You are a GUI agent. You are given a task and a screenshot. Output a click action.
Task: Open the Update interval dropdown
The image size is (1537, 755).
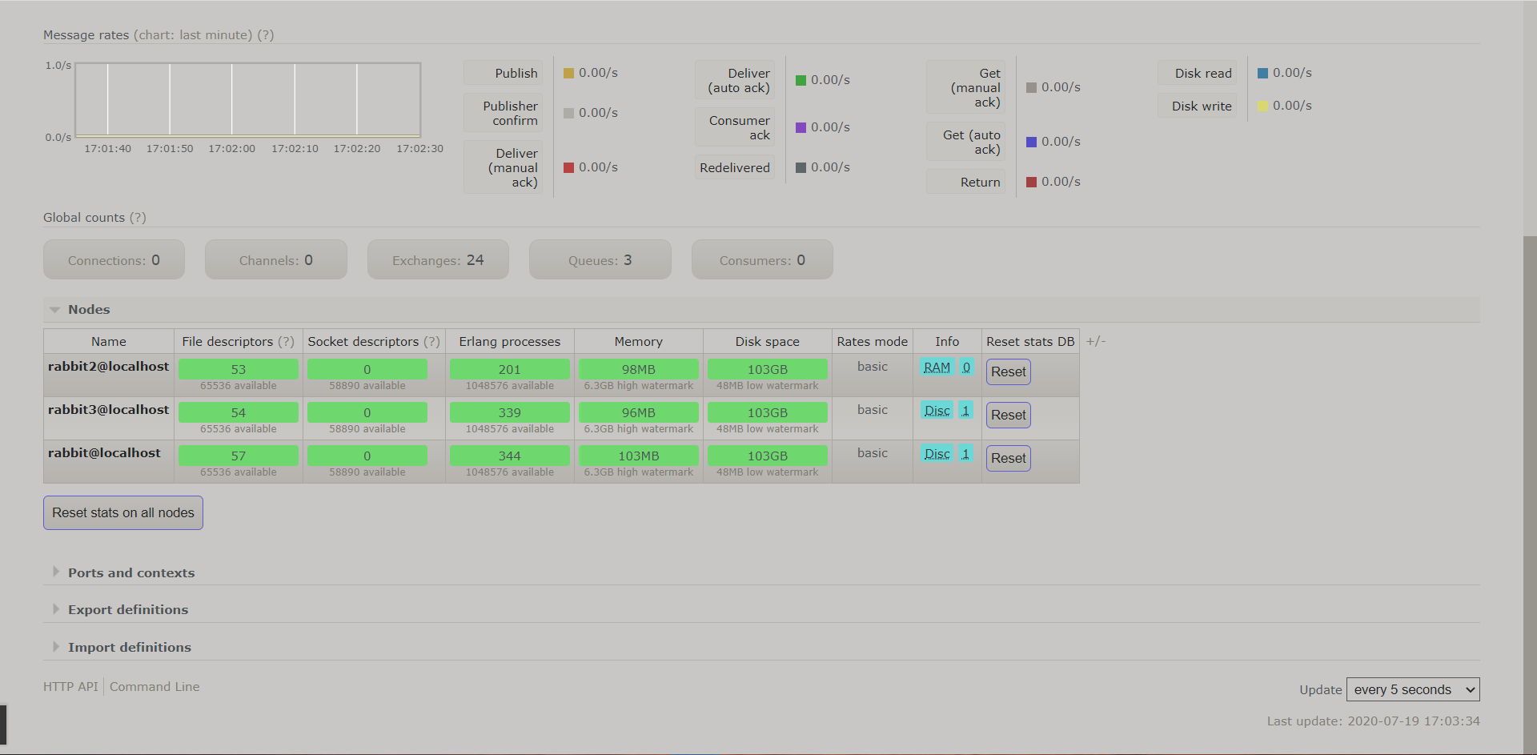pyautogui.click(x=1413, y=689)
